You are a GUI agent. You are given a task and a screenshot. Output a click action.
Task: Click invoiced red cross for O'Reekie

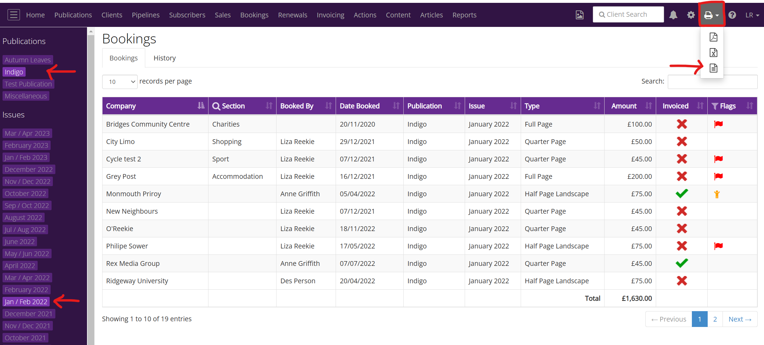pyautogui.click(x=682, y=229)
